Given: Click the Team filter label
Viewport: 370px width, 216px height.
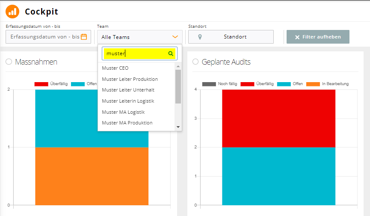Looking at the screenshot, I should 103,26.
